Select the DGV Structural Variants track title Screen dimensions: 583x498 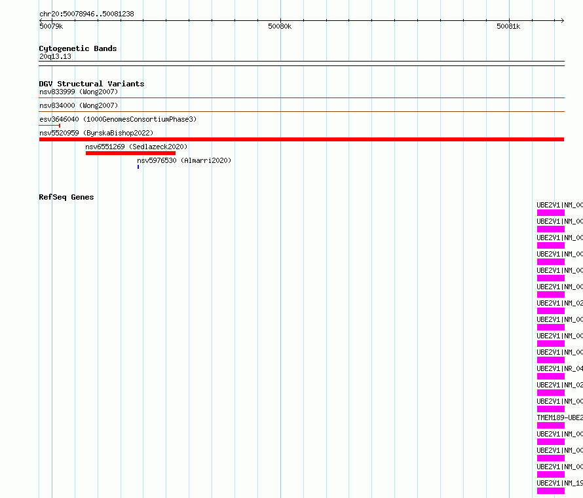(92, 84)
